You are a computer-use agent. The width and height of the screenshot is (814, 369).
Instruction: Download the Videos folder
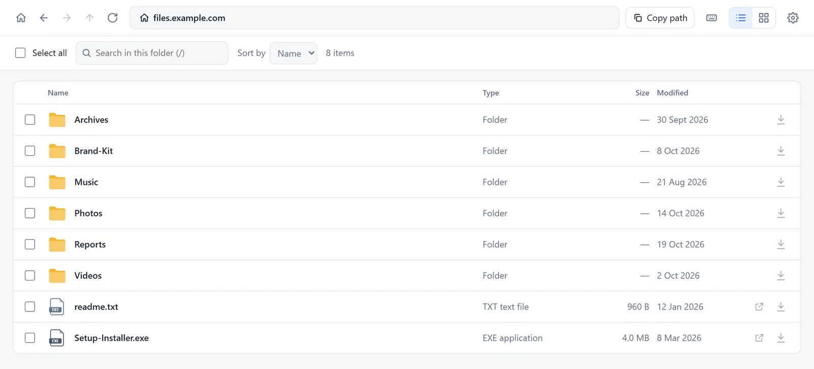tap(781, 275)
